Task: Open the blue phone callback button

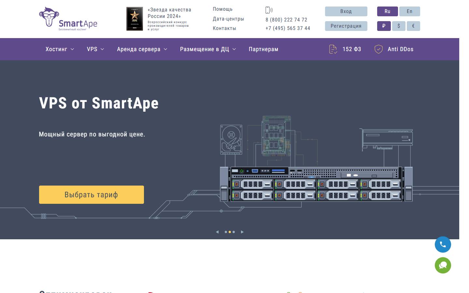Action: tap(443, 244)
